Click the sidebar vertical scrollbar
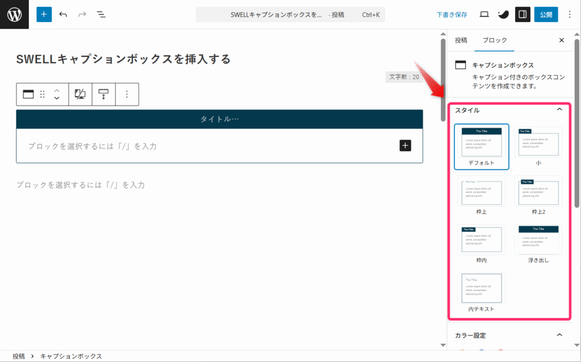Screen dimensions: 581x362 tap(576, 122)
